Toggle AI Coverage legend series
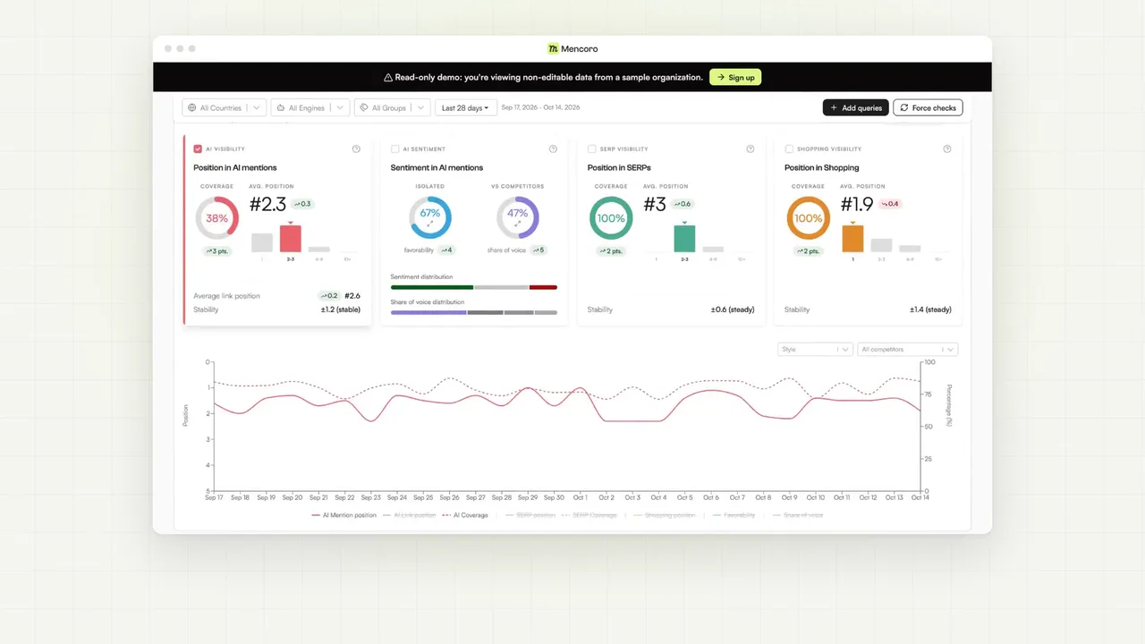Image resolution: width=1145 pixels, height=644 pixels. click(x=465, y=515)
